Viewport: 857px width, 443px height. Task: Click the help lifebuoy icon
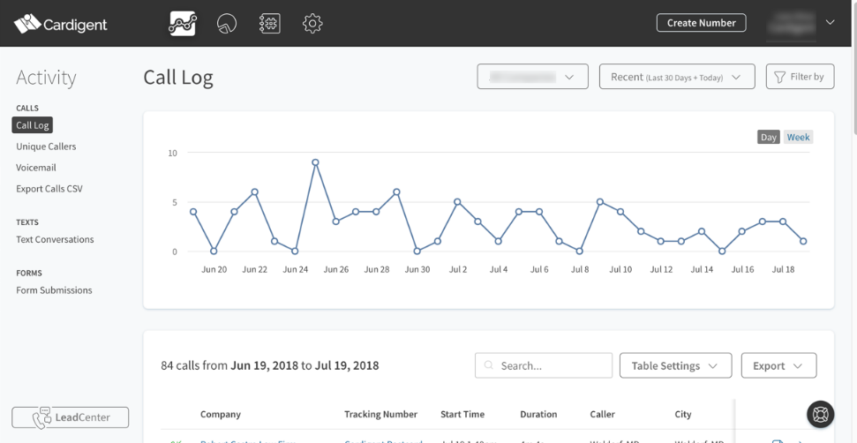click(820, 414)
